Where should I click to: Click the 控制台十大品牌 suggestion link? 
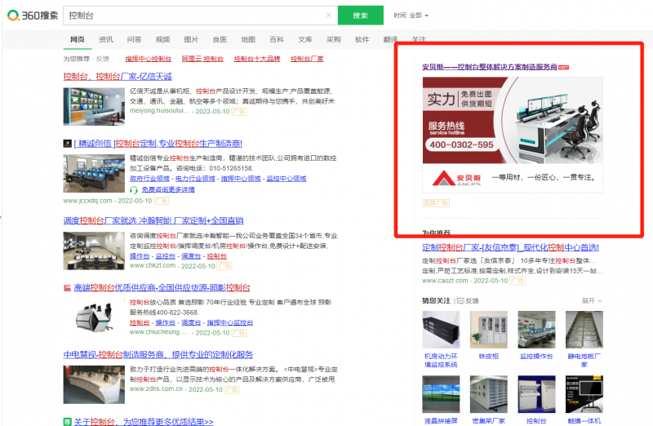tap(257, 59)
